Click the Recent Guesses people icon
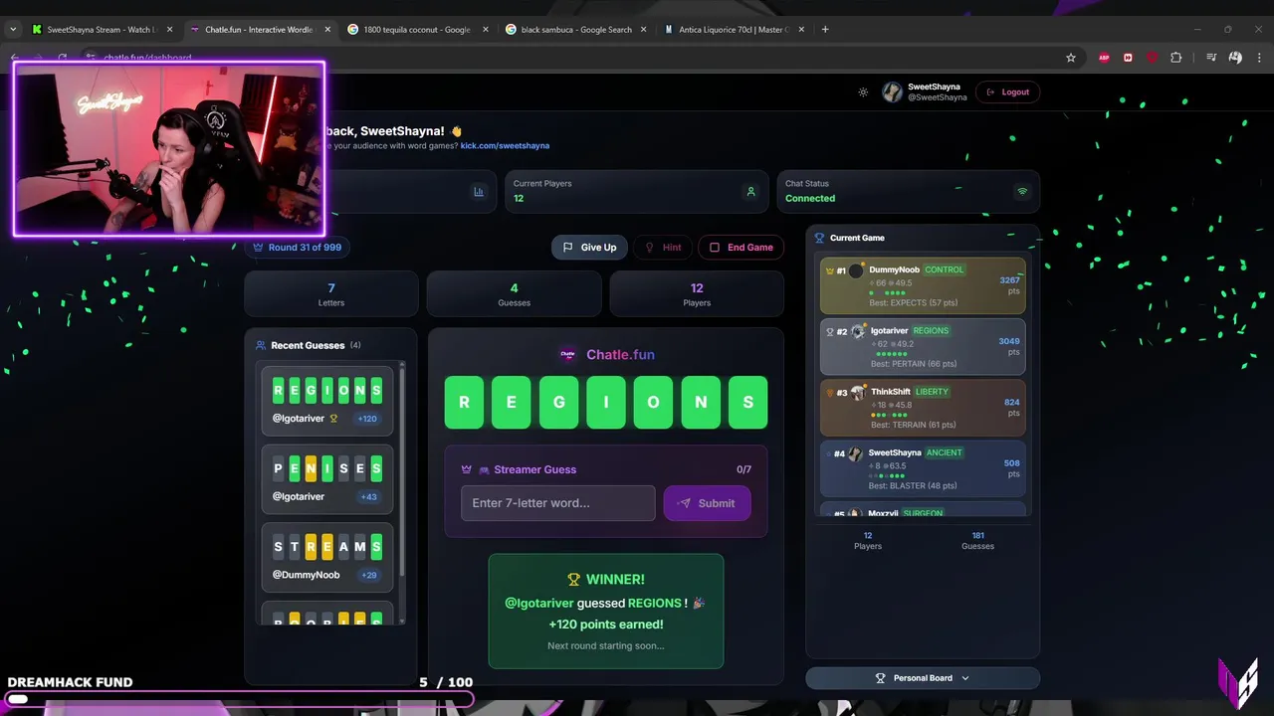1274x716 pixels. coord(261,345)
